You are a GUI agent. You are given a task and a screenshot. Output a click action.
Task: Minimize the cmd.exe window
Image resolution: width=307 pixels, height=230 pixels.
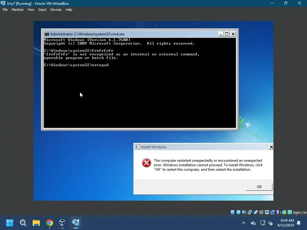click(221, 34)
